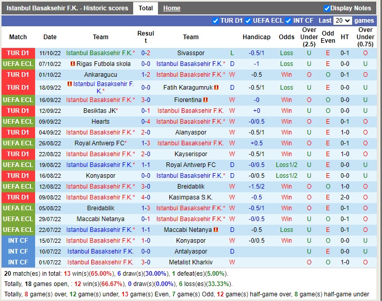Click the 2-0 half-time score
The width and height of the screenshot is (382, 301).
coord(345,197)
